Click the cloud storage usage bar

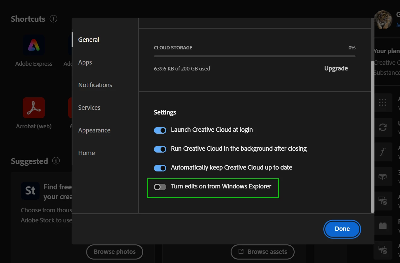[255, 56]
